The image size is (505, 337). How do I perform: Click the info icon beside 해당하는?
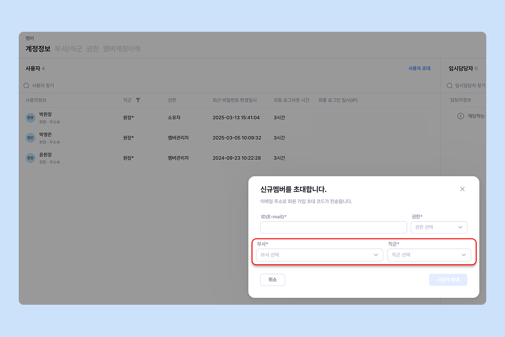coord(461,116)
